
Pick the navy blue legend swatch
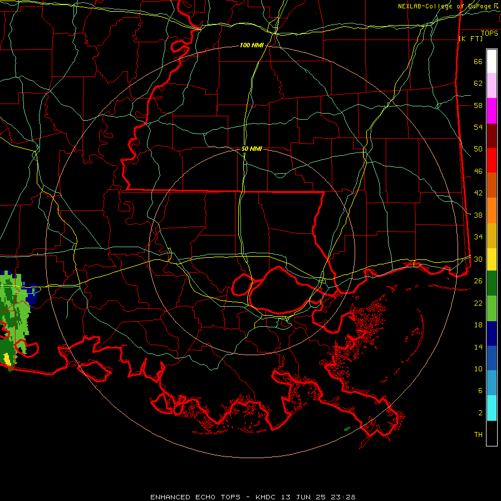pyautogui.click(x=492, y=333)
